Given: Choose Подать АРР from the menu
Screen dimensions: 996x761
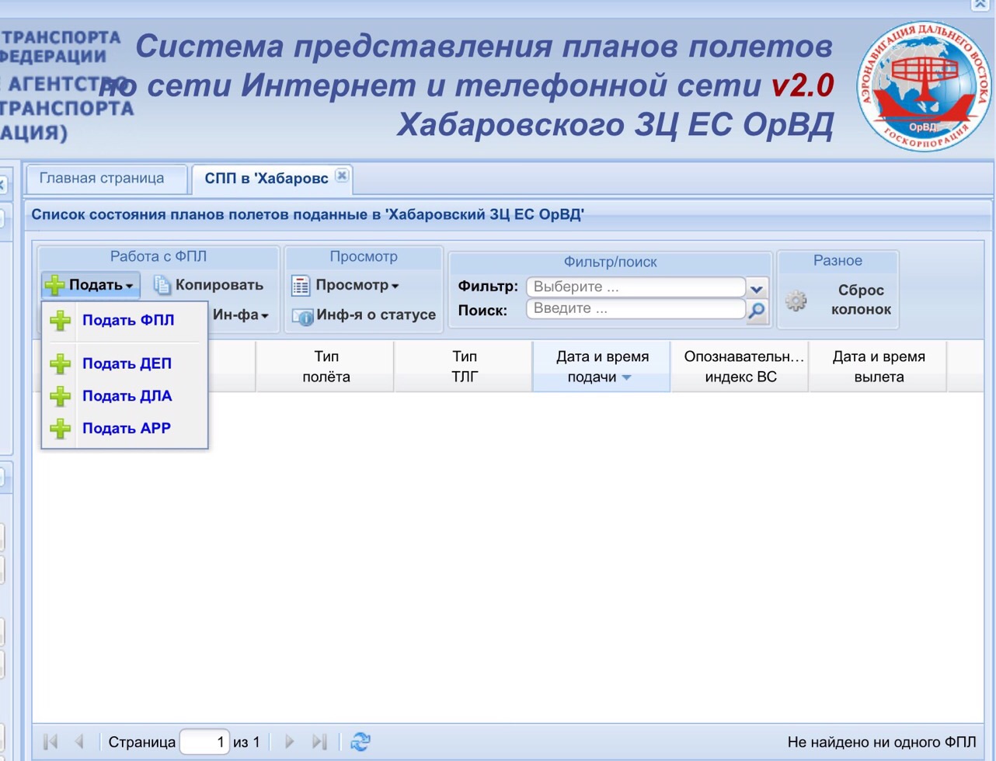Looking at the screenshot, I should point(127,429).
